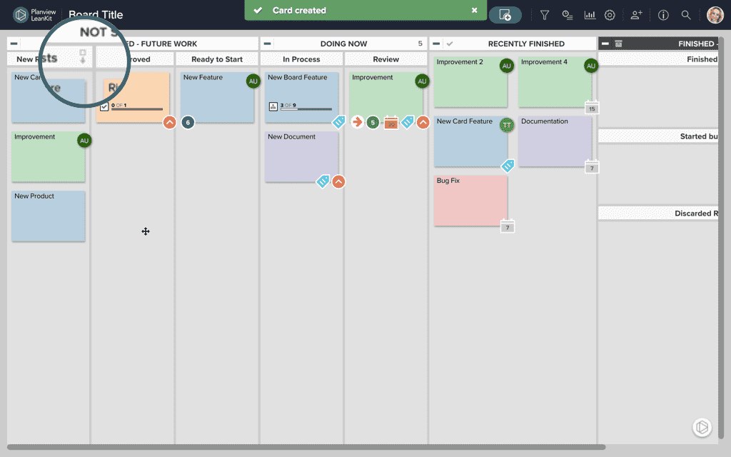The width and height of the screenshot is (731, 457).
Task: Click the orange arrow icon on Review Improvement card
Action: coord(357,122)
